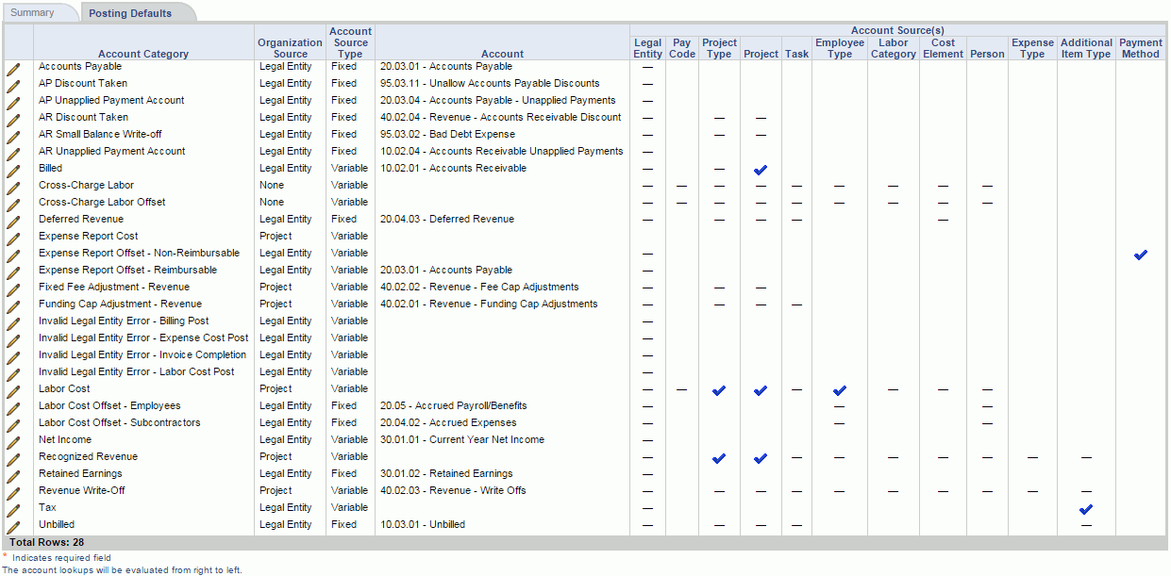Click the pencil icon for AP Discount Taken

pyautogui.click(x=13, y=86)
